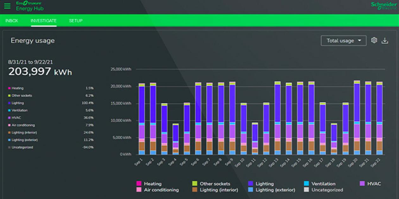Toggle Lighting series in bottom legend
The width and height of the screenshot is (399, 199).
pos(261,184)
